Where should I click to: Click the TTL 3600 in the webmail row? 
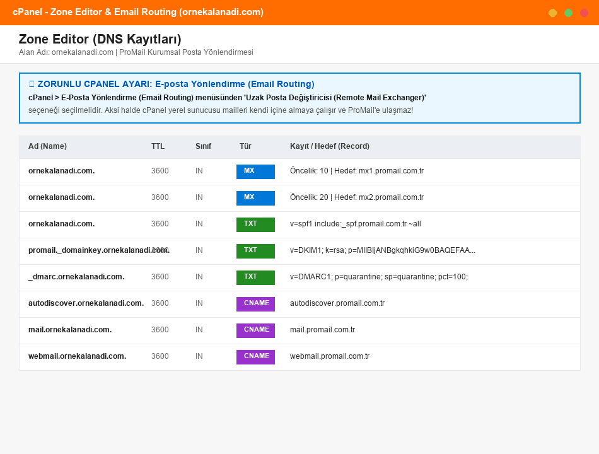pyautogui.click(x=160, y=356)
